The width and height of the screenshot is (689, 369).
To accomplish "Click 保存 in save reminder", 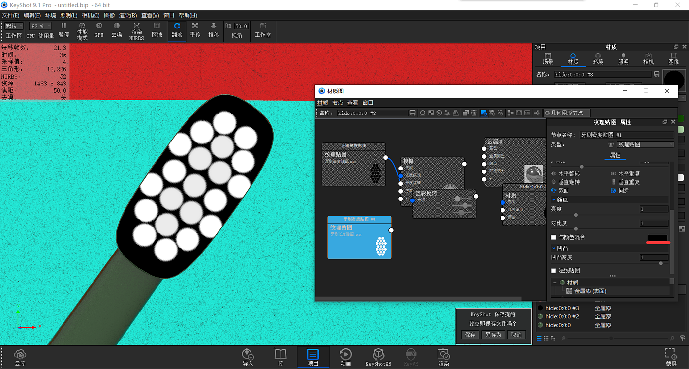I will [x=470, y=335].
